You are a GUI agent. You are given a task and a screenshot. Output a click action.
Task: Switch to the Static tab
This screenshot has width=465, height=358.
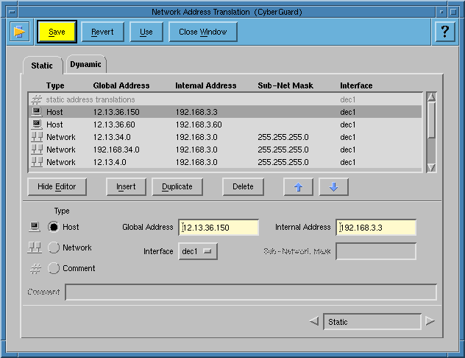[42, 66]
